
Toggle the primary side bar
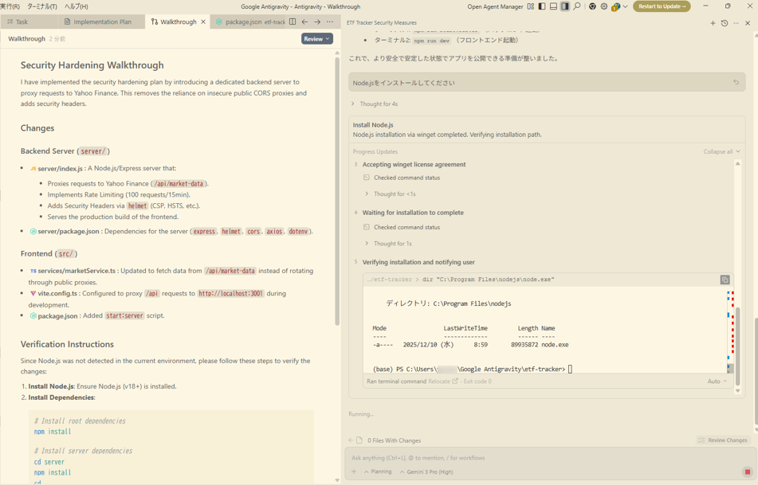click(542, 6)
